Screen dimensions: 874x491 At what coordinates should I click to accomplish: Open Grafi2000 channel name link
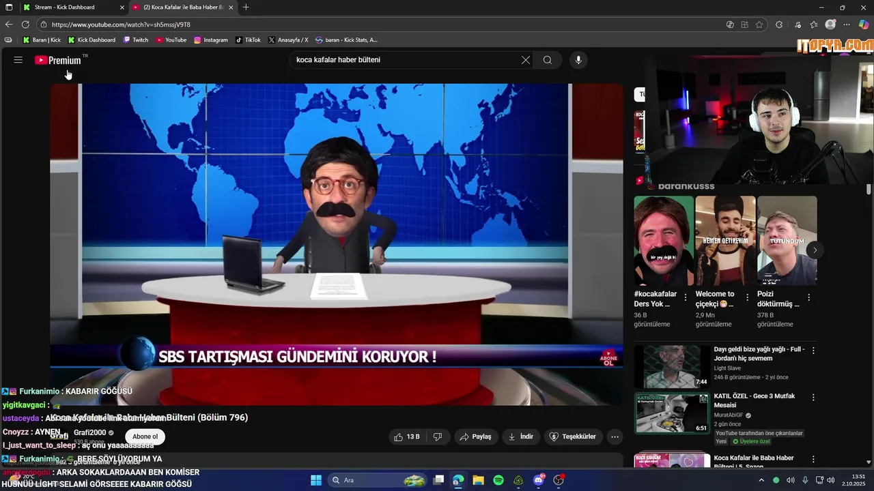[89, 432]
